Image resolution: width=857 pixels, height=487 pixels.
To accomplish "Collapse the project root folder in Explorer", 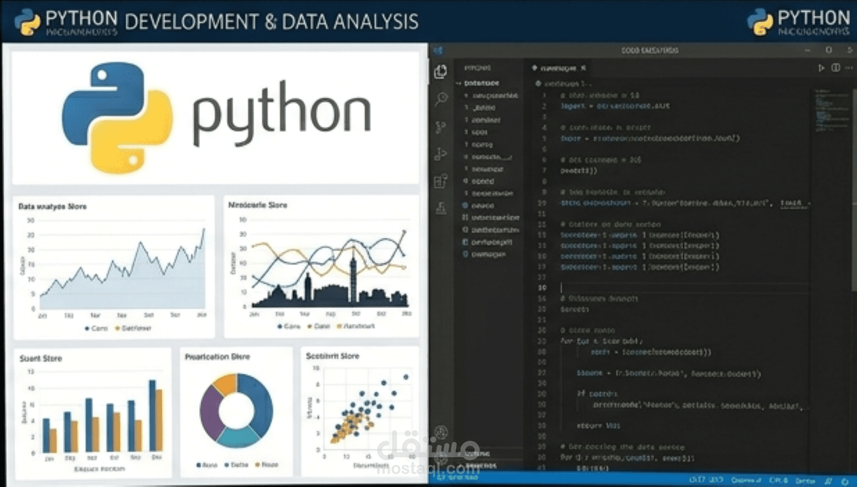I will click(x=478, y=83).
